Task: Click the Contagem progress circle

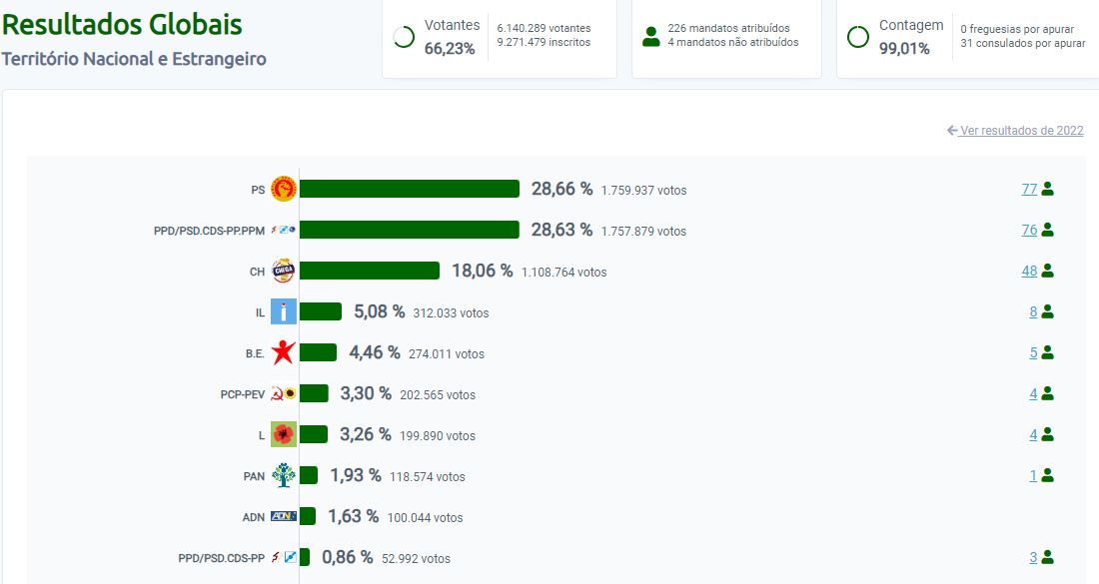Action: click(857, 38)
